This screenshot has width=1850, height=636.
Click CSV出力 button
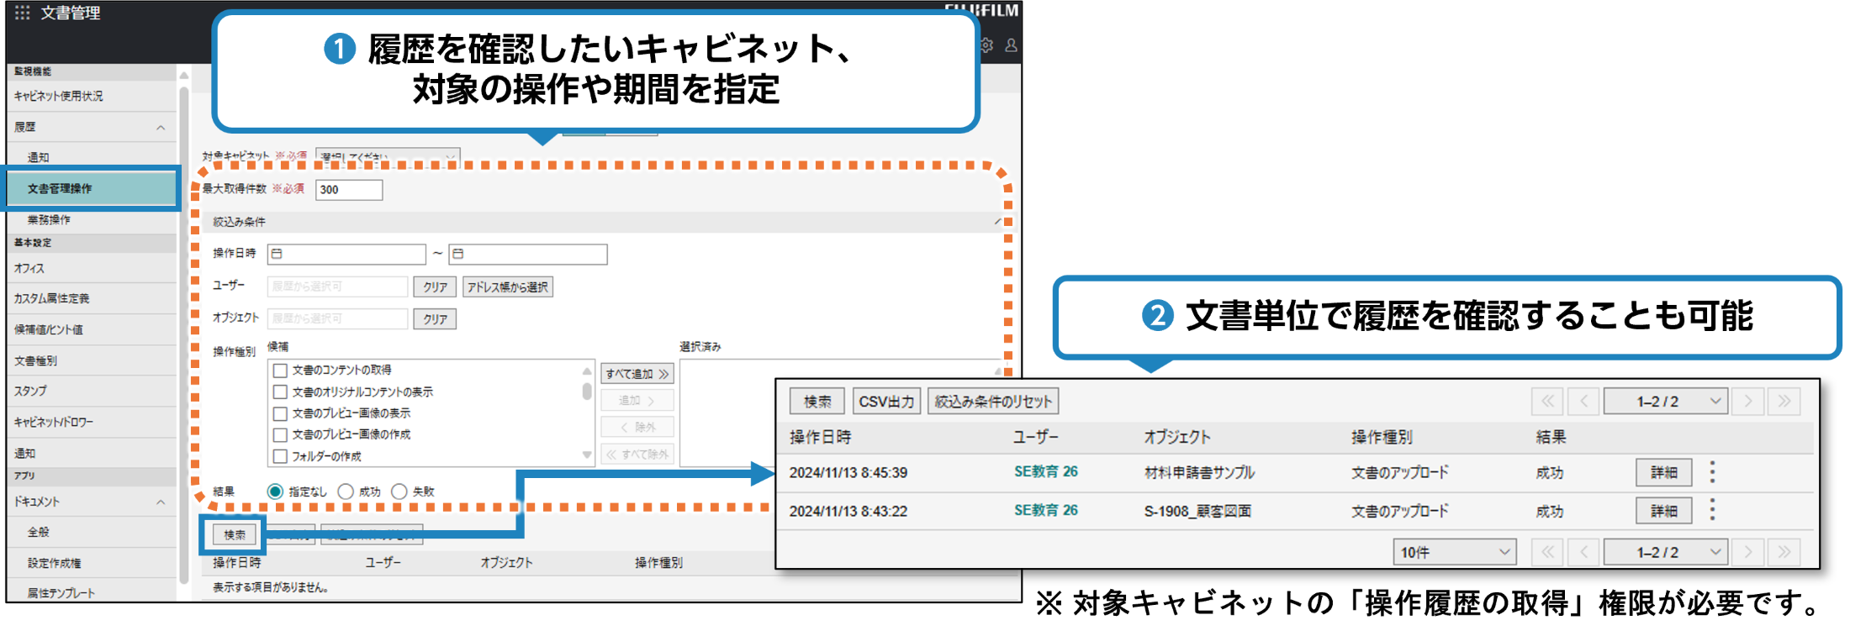pos(886,401)
